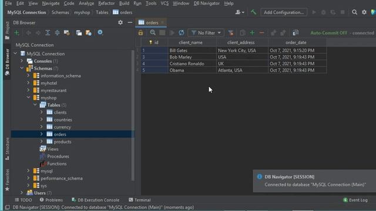Open the Terminal tool window

click(x=140, y=200)
